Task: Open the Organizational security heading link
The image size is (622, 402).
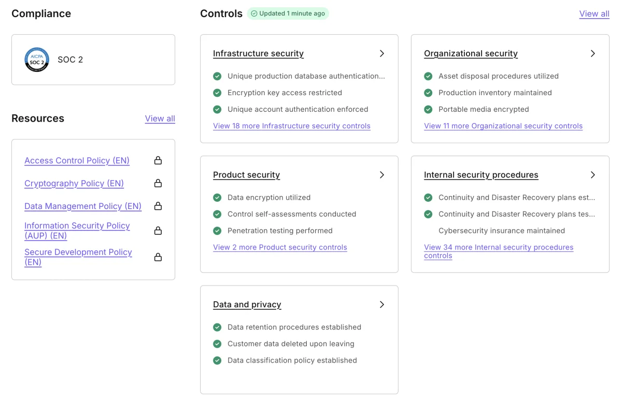Action: point(471,53)
